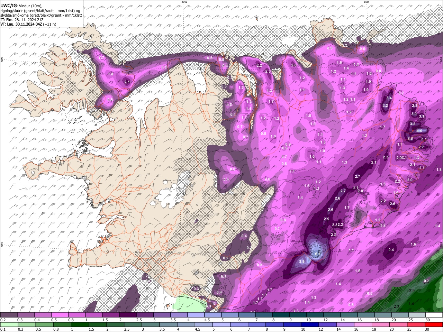This screenshot has width=443, height=332.
Task: Click the 20W longitude label
Action: coord(184,2)
